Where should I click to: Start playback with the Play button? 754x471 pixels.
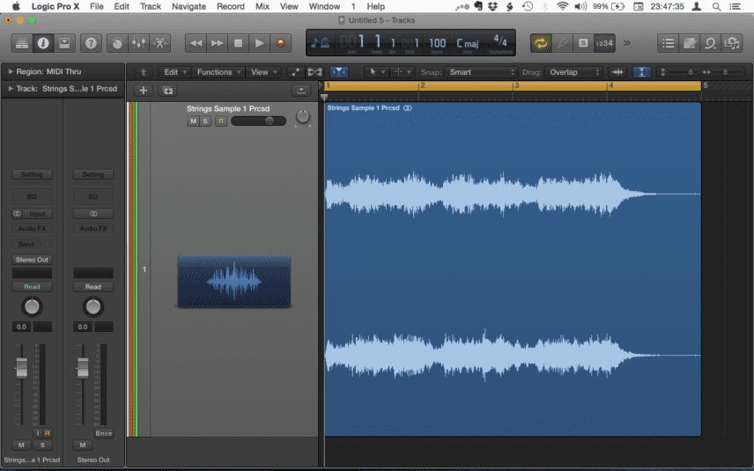pyautogui.click(x=259, y=43)
